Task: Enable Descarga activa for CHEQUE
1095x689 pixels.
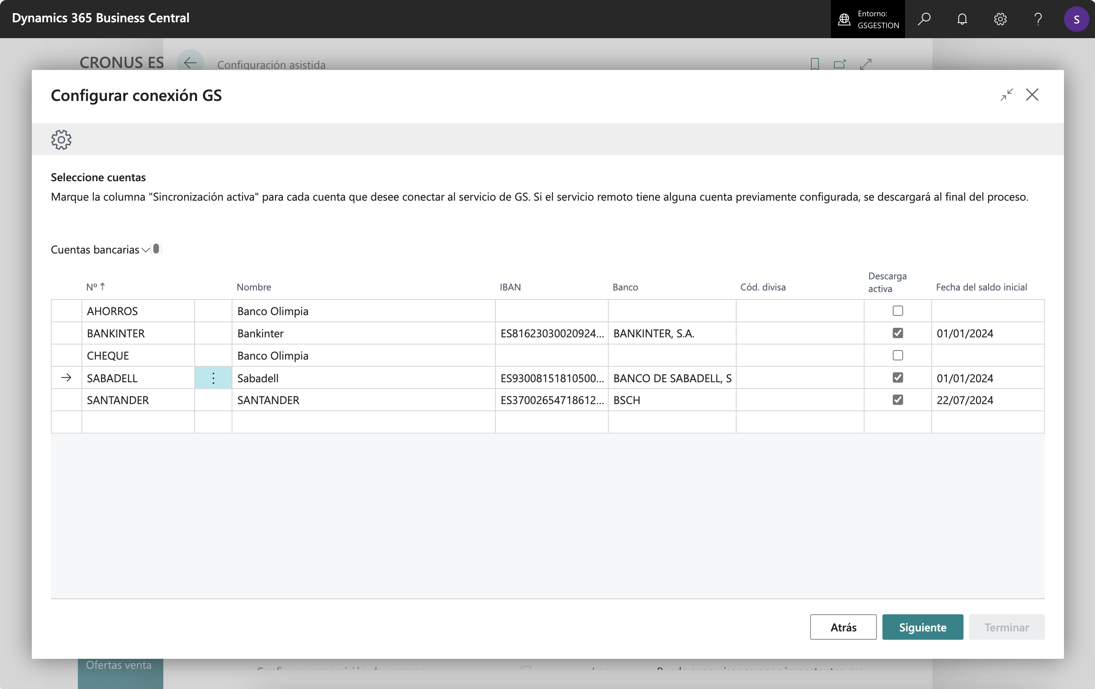Action: 898,355
